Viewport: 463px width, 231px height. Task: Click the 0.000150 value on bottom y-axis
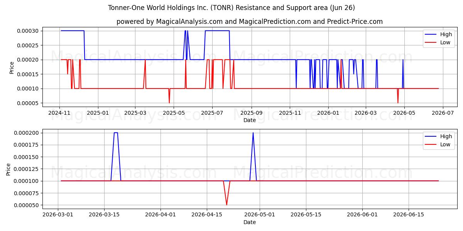(x=26, y=157)
